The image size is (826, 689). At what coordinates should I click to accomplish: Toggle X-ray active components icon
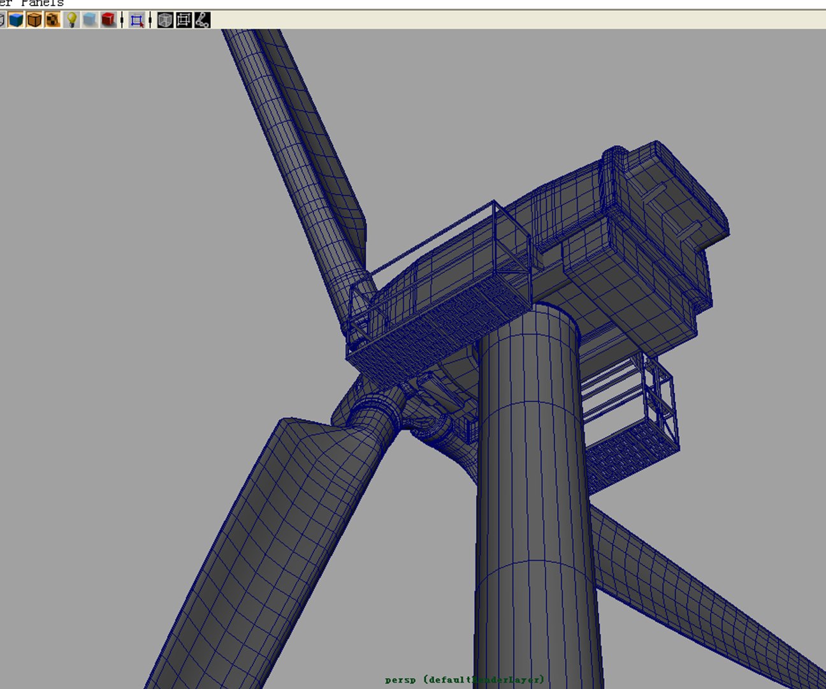coord(184,20)
